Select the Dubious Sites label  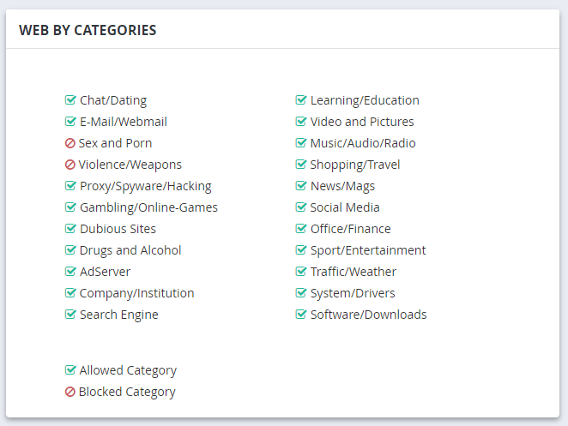pos(118,229)
